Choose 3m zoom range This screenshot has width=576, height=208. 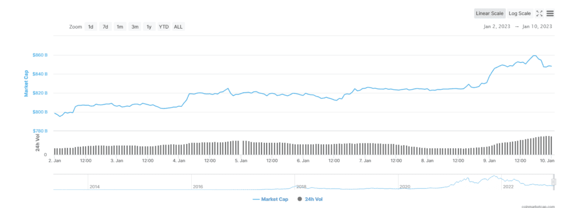135,27
